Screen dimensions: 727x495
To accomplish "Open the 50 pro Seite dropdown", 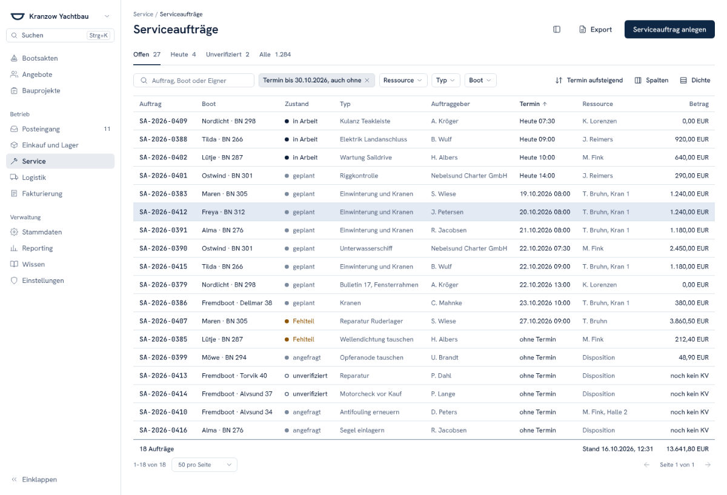I will [204, 465].
